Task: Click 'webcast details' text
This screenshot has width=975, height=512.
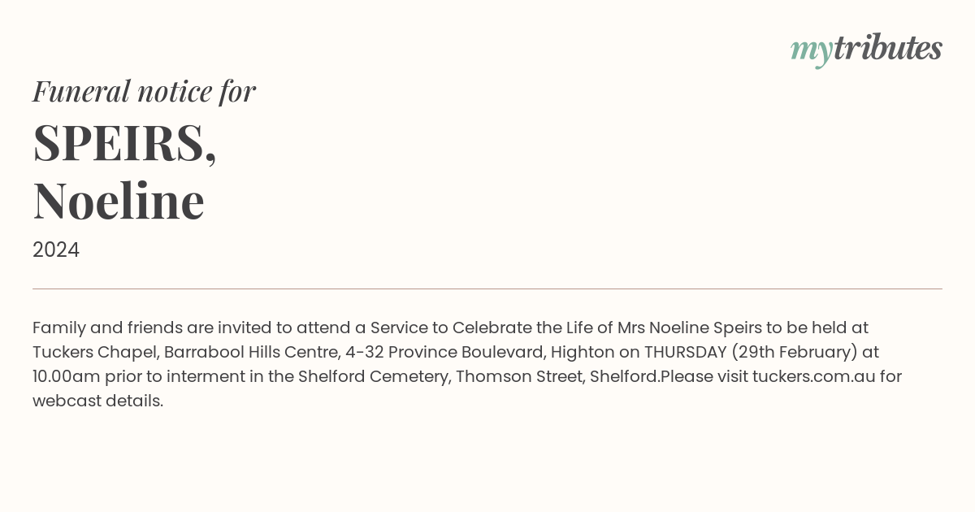Action: tap(96, 401)
